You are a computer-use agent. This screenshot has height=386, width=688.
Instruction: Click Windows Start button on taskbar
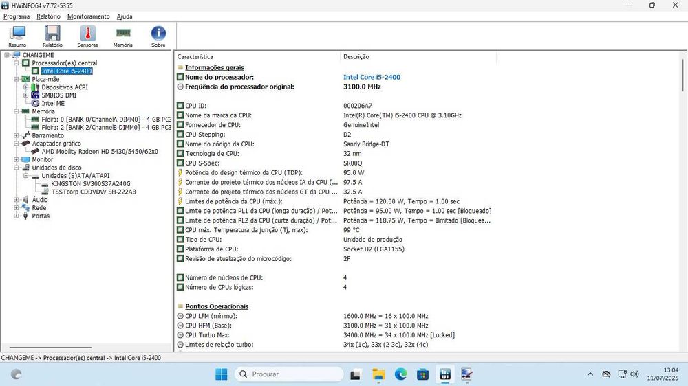[222, 374]
